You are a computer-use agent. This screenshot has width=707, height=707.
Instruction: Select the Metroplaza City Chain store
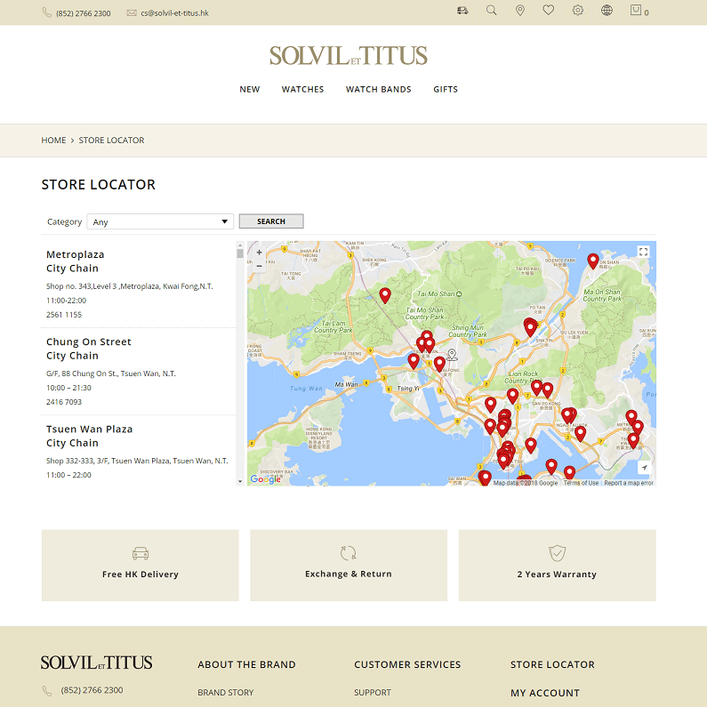tap(139, 284)
